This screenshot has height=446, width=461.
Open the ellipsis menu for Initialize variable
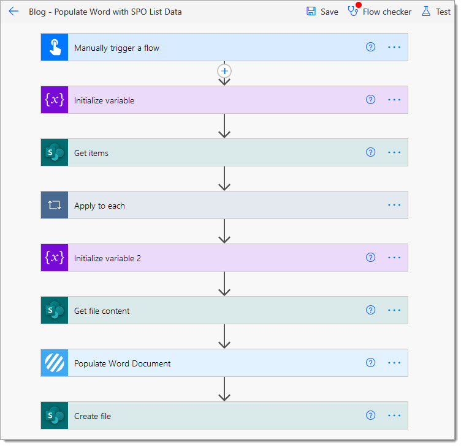(394, 100)
